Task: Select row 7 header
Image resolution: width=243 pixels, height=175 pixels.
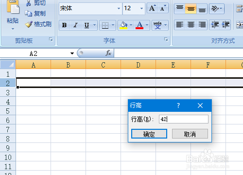Action: pyautogui.click(x=8, y=129)
